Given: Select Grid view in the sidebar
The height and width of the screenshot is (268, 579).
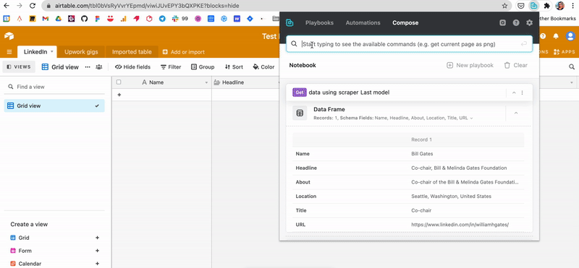Looking at the screenshot, I should tap(54, 105).
